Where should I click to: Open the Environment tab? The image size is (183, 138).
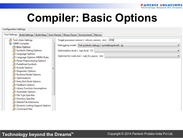pyautogui.click(x=85, y=35)
